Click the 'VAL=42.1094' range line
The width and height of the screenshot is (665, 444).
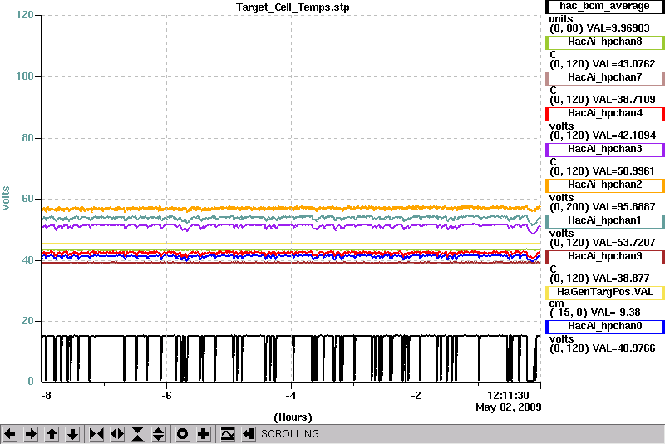click(603, 136)
